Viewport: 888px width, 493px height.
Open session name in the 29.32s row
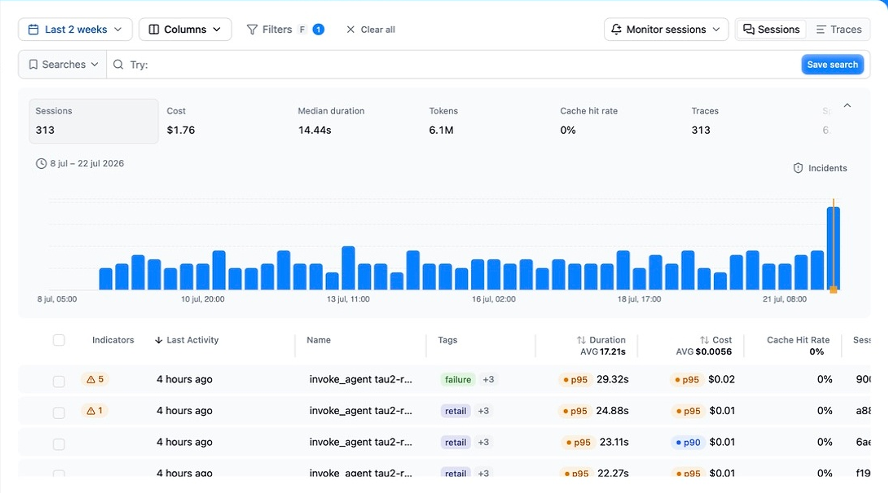tap(360, 379)
